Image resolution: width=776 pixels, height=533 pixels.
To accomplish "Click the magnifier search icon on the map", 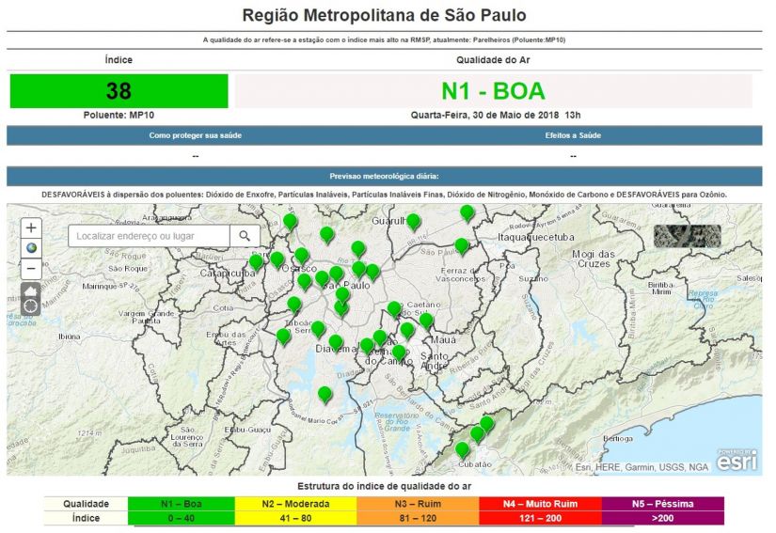I will [x=245, y=236].
